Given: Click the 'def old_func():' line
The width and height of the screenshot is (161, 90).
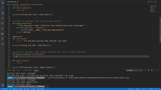Looking at the screenshot, I should click(x=20, y=39).
